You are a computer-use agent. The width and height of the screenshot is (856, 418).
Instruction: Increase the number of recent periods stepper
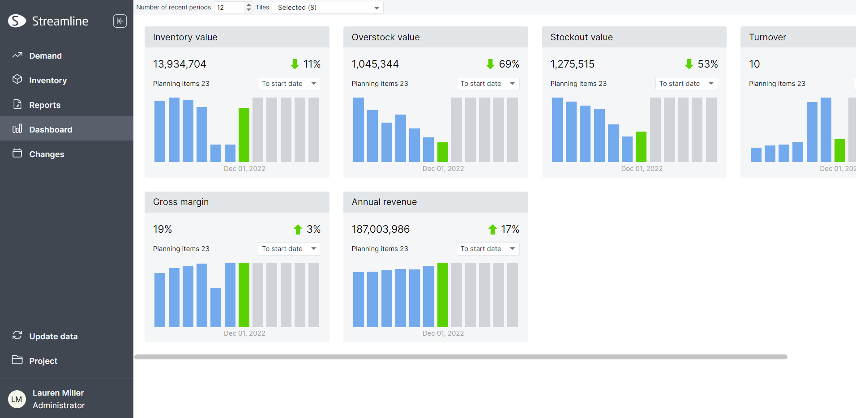[248, 5]
